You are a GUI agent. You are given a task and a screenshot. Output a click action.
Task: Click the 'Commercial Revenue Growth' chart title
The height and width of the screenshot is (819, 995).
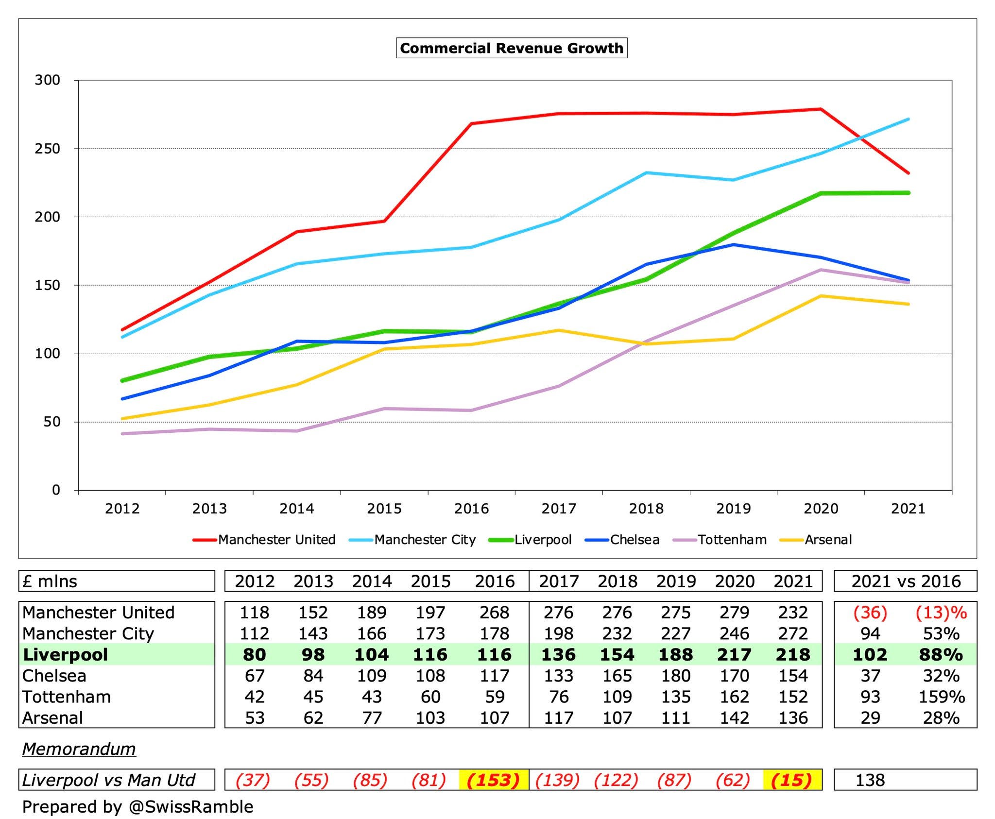pyautogui.click(x=512, y=48)
